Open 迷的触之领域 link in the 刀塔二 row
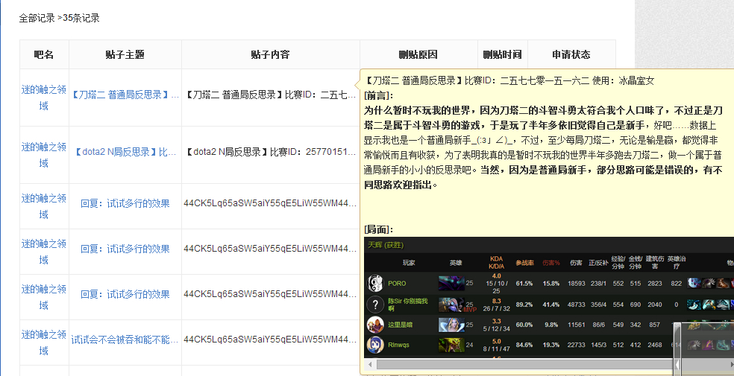The image size is (734, 376). (x=44, y=98)
